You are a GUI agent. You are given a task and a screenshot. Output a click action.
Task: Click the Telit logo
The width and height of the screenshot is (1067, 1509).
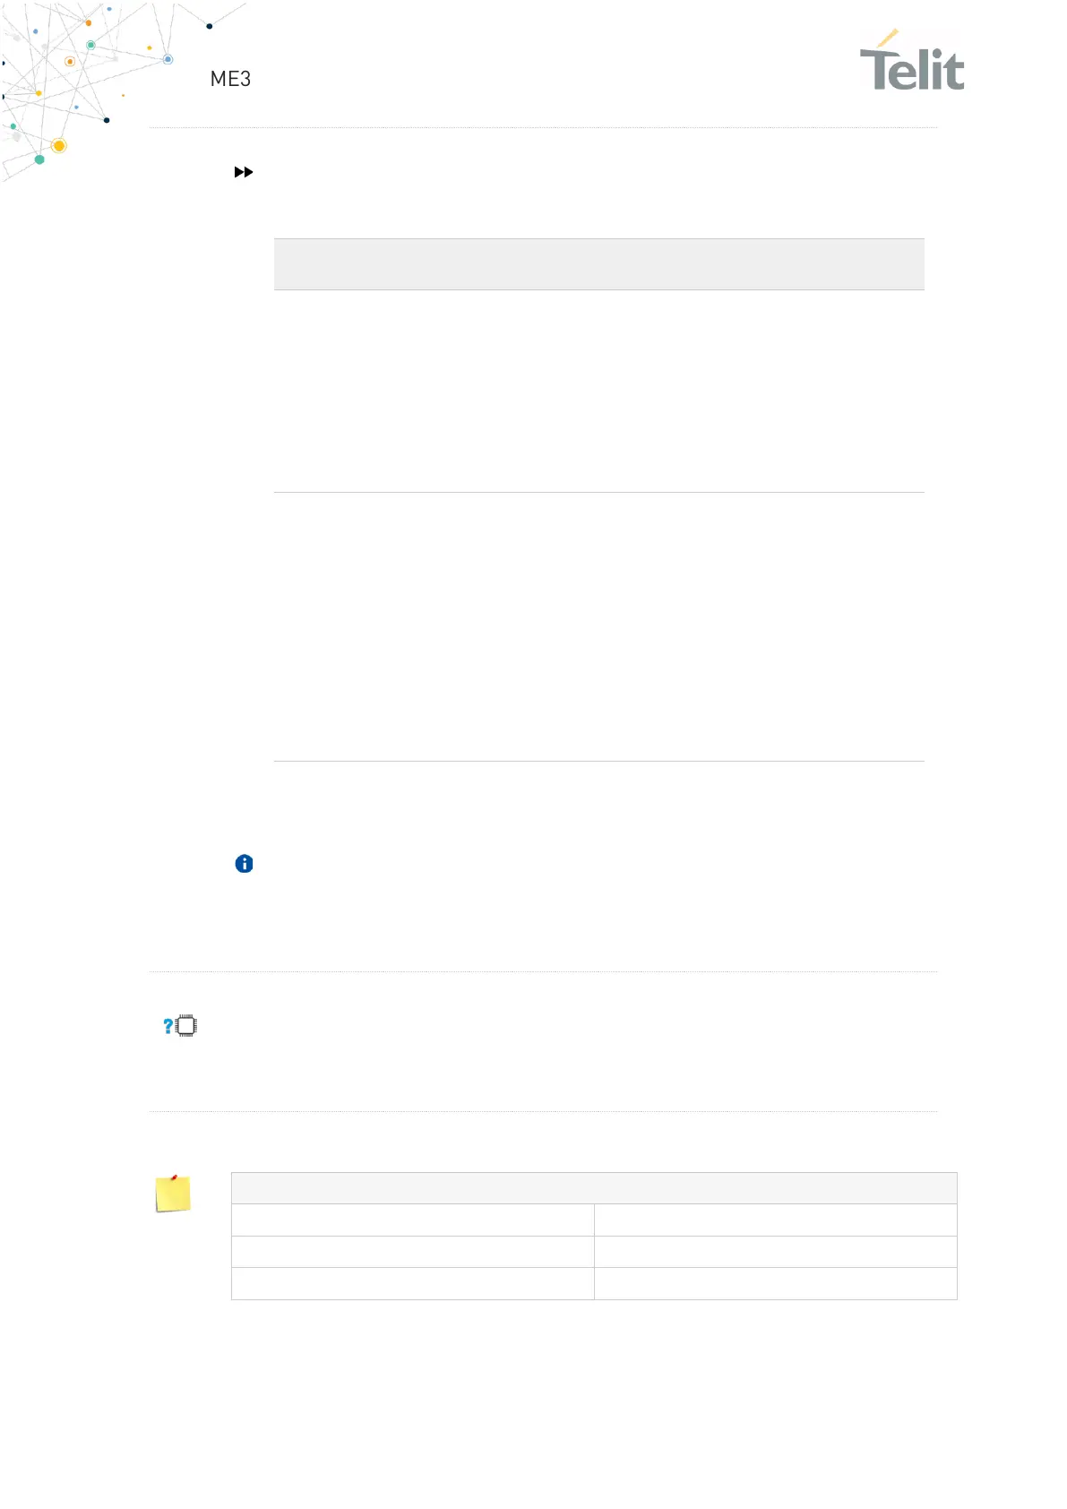912,63
